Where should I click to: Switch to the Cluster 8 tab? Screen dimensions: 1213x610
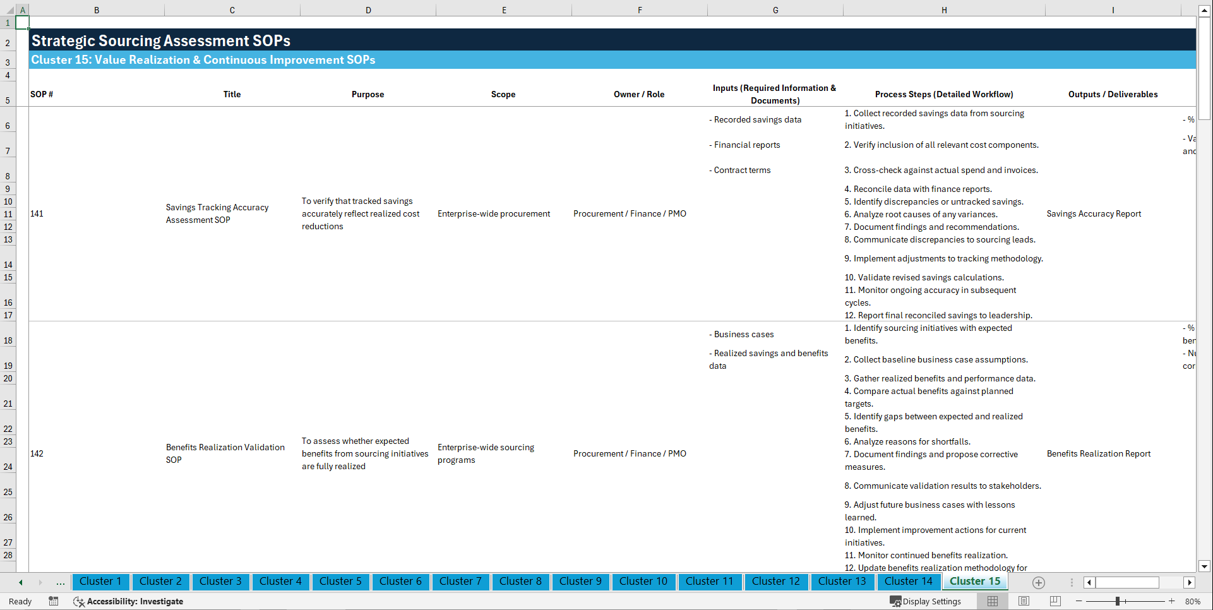click(520, 582)
